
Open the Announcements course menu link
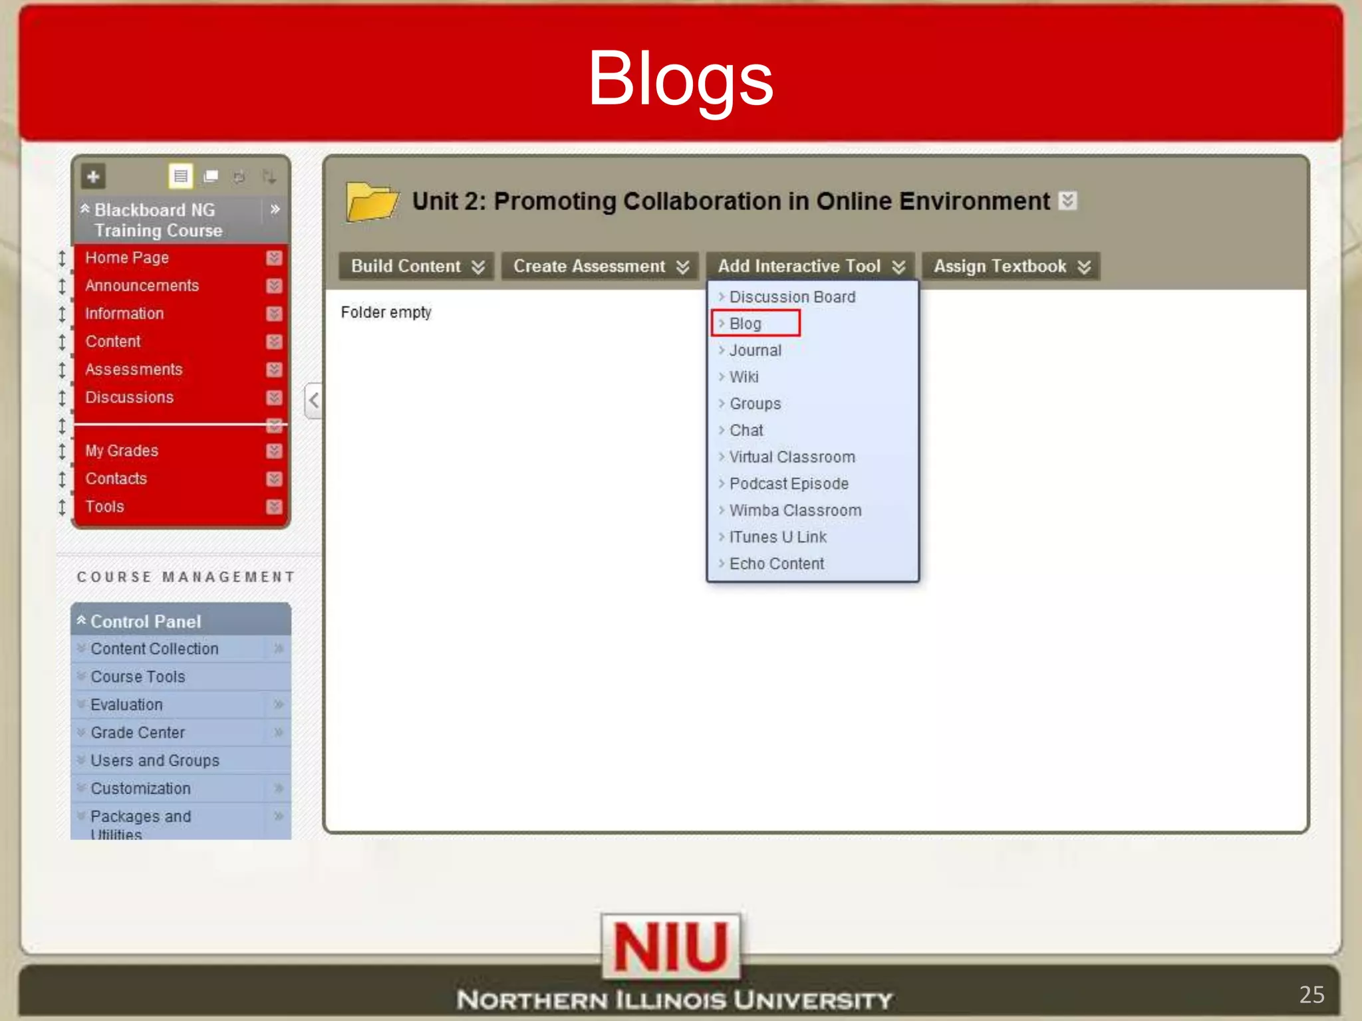[142, 286]
